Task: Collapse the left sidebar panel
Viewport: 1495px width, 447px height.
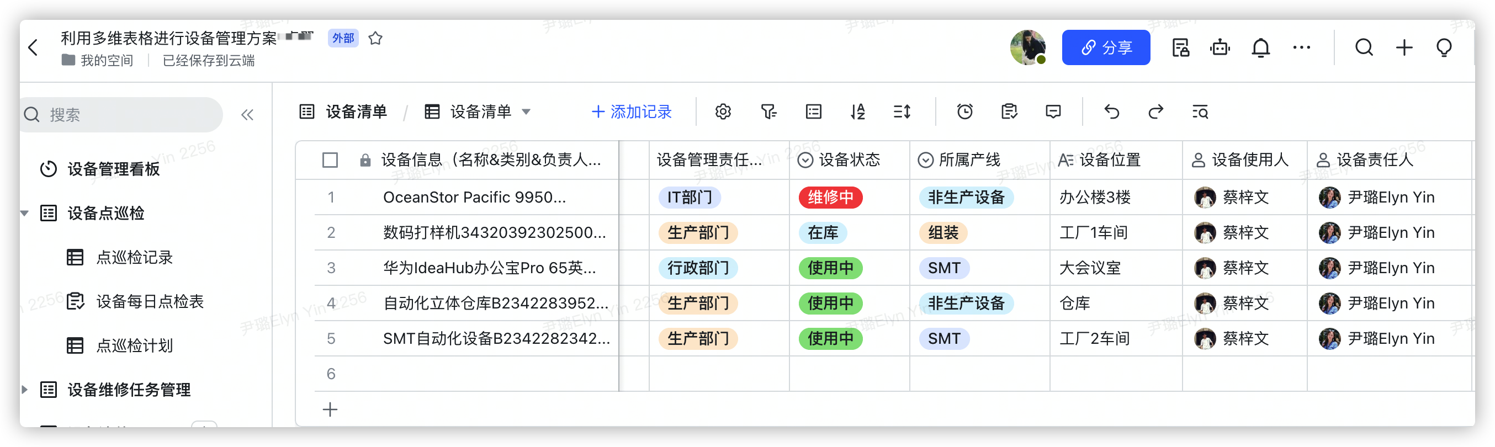Action: pos(247,115)
